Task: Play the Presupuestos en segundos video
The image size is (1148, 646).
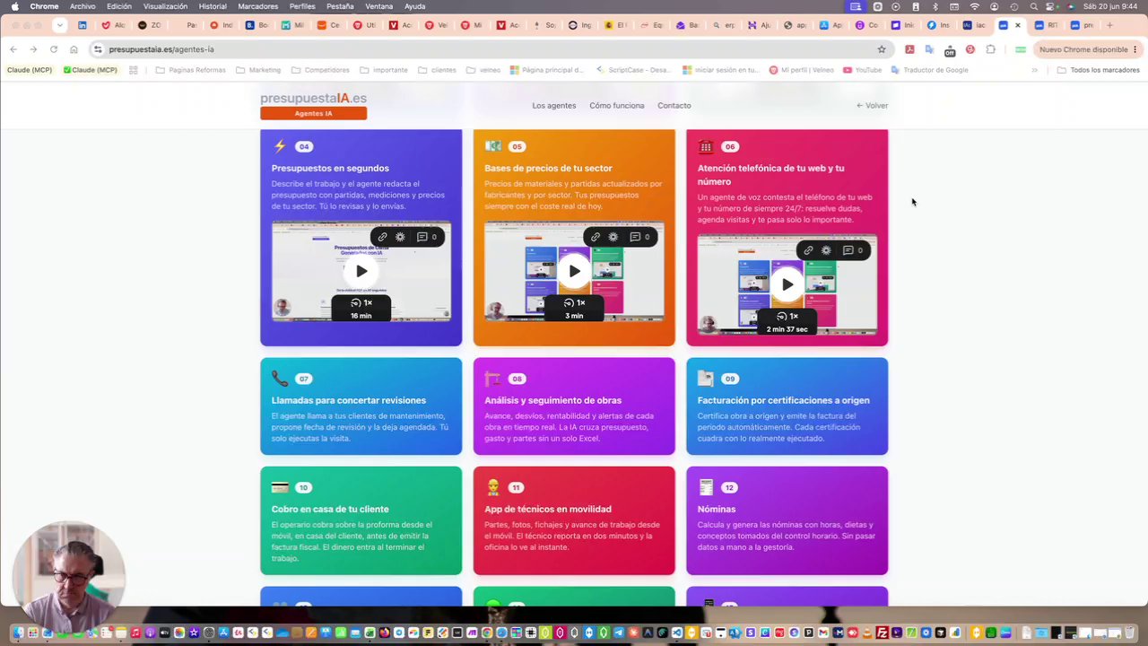Action: [x=361, y=271]
